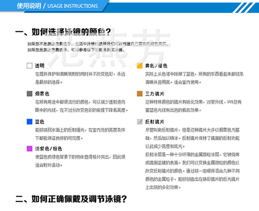Click the transparent (透明) color swatch
Image resolution: width=259 pixels, height=211 pixels.
[30, 66]
